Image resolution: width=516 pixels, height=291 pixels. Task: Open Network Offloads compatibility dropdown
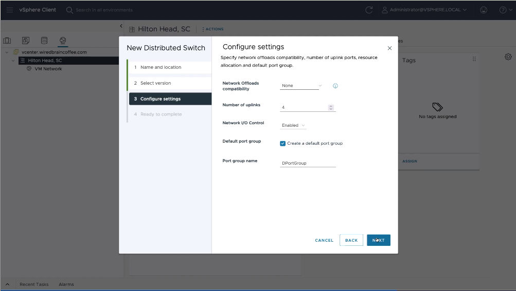[x=301, y=86]
